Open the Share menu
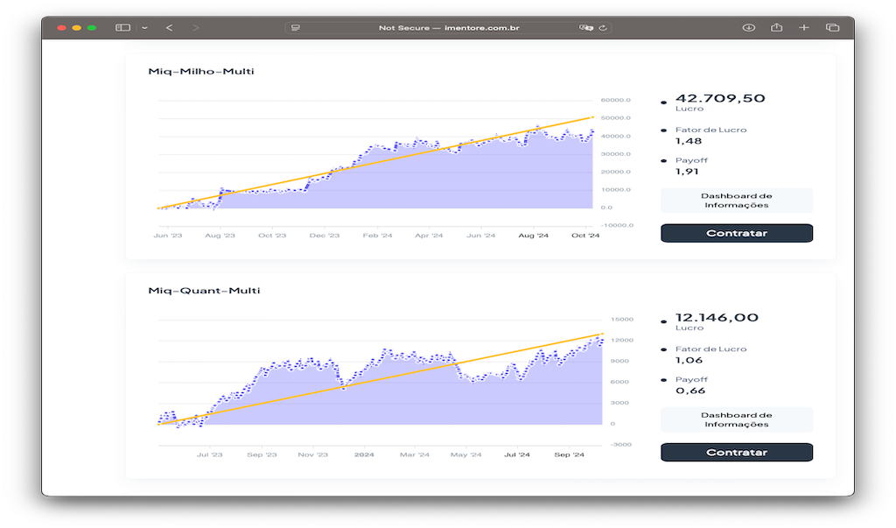The image size is (896, 528). [x=777, y=27]
